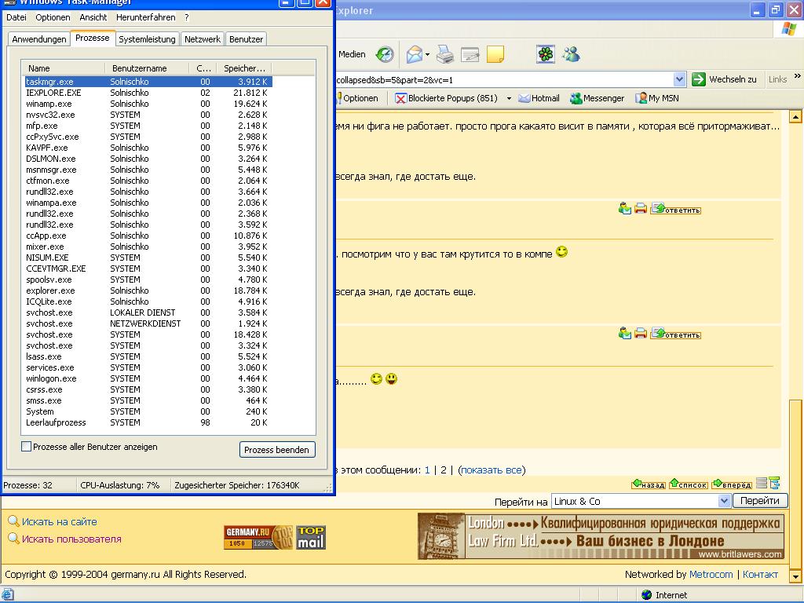Click the Internet zone globe in status bar
The height and width of the screenshot is (603, 804).
pyautogui.click(x=647, y=595)
